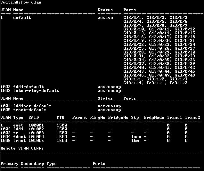Click the 'Parent' column header
Screen dimensions: 204x171
coord(80,118)
